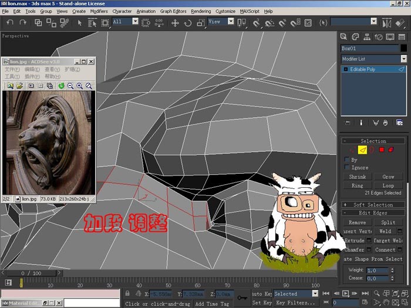Select Polygon sub-object level icon
This screenshot has height=308, width=411.
pos(382,150)
